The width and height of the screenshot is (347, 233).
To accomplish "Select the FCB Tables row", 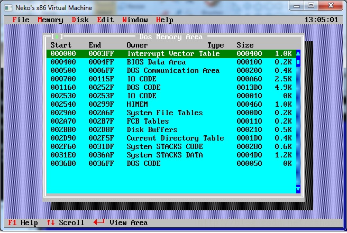I will [171, 121].
